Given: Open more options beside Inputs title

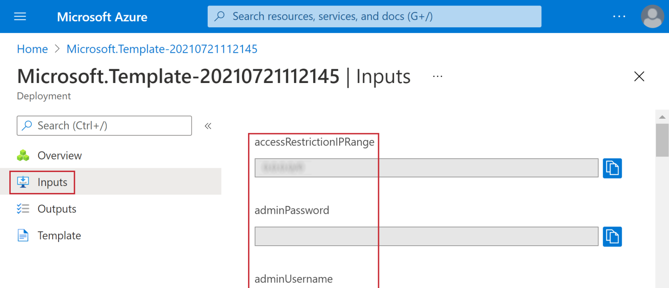Looking at the screenshot, I should pyautogui.click(x=437, y=77).
